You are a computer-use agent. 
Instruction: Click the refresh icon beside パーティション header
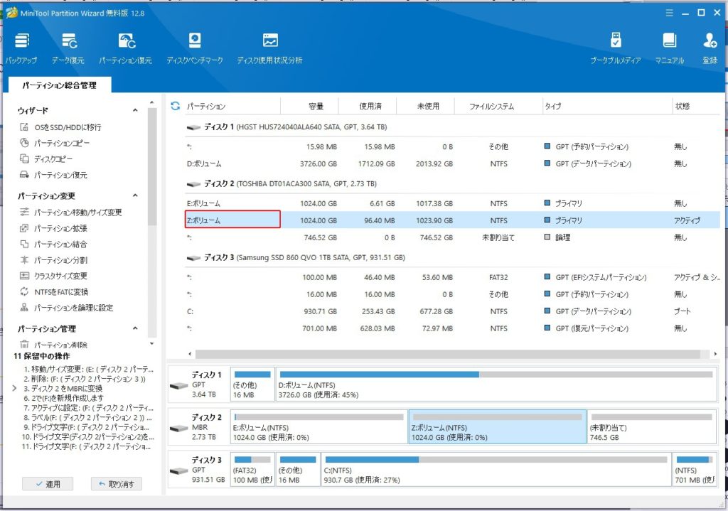pos(176,107)
